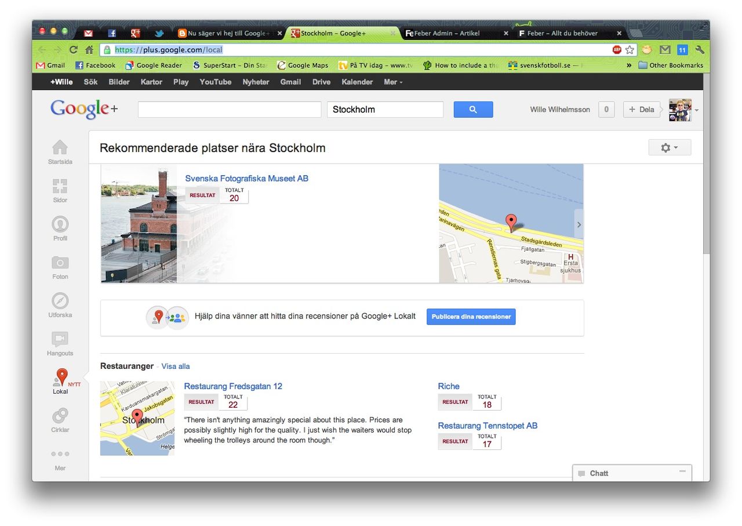Click the Stockholm location field
742x526 pixels.
click(385, 110)
